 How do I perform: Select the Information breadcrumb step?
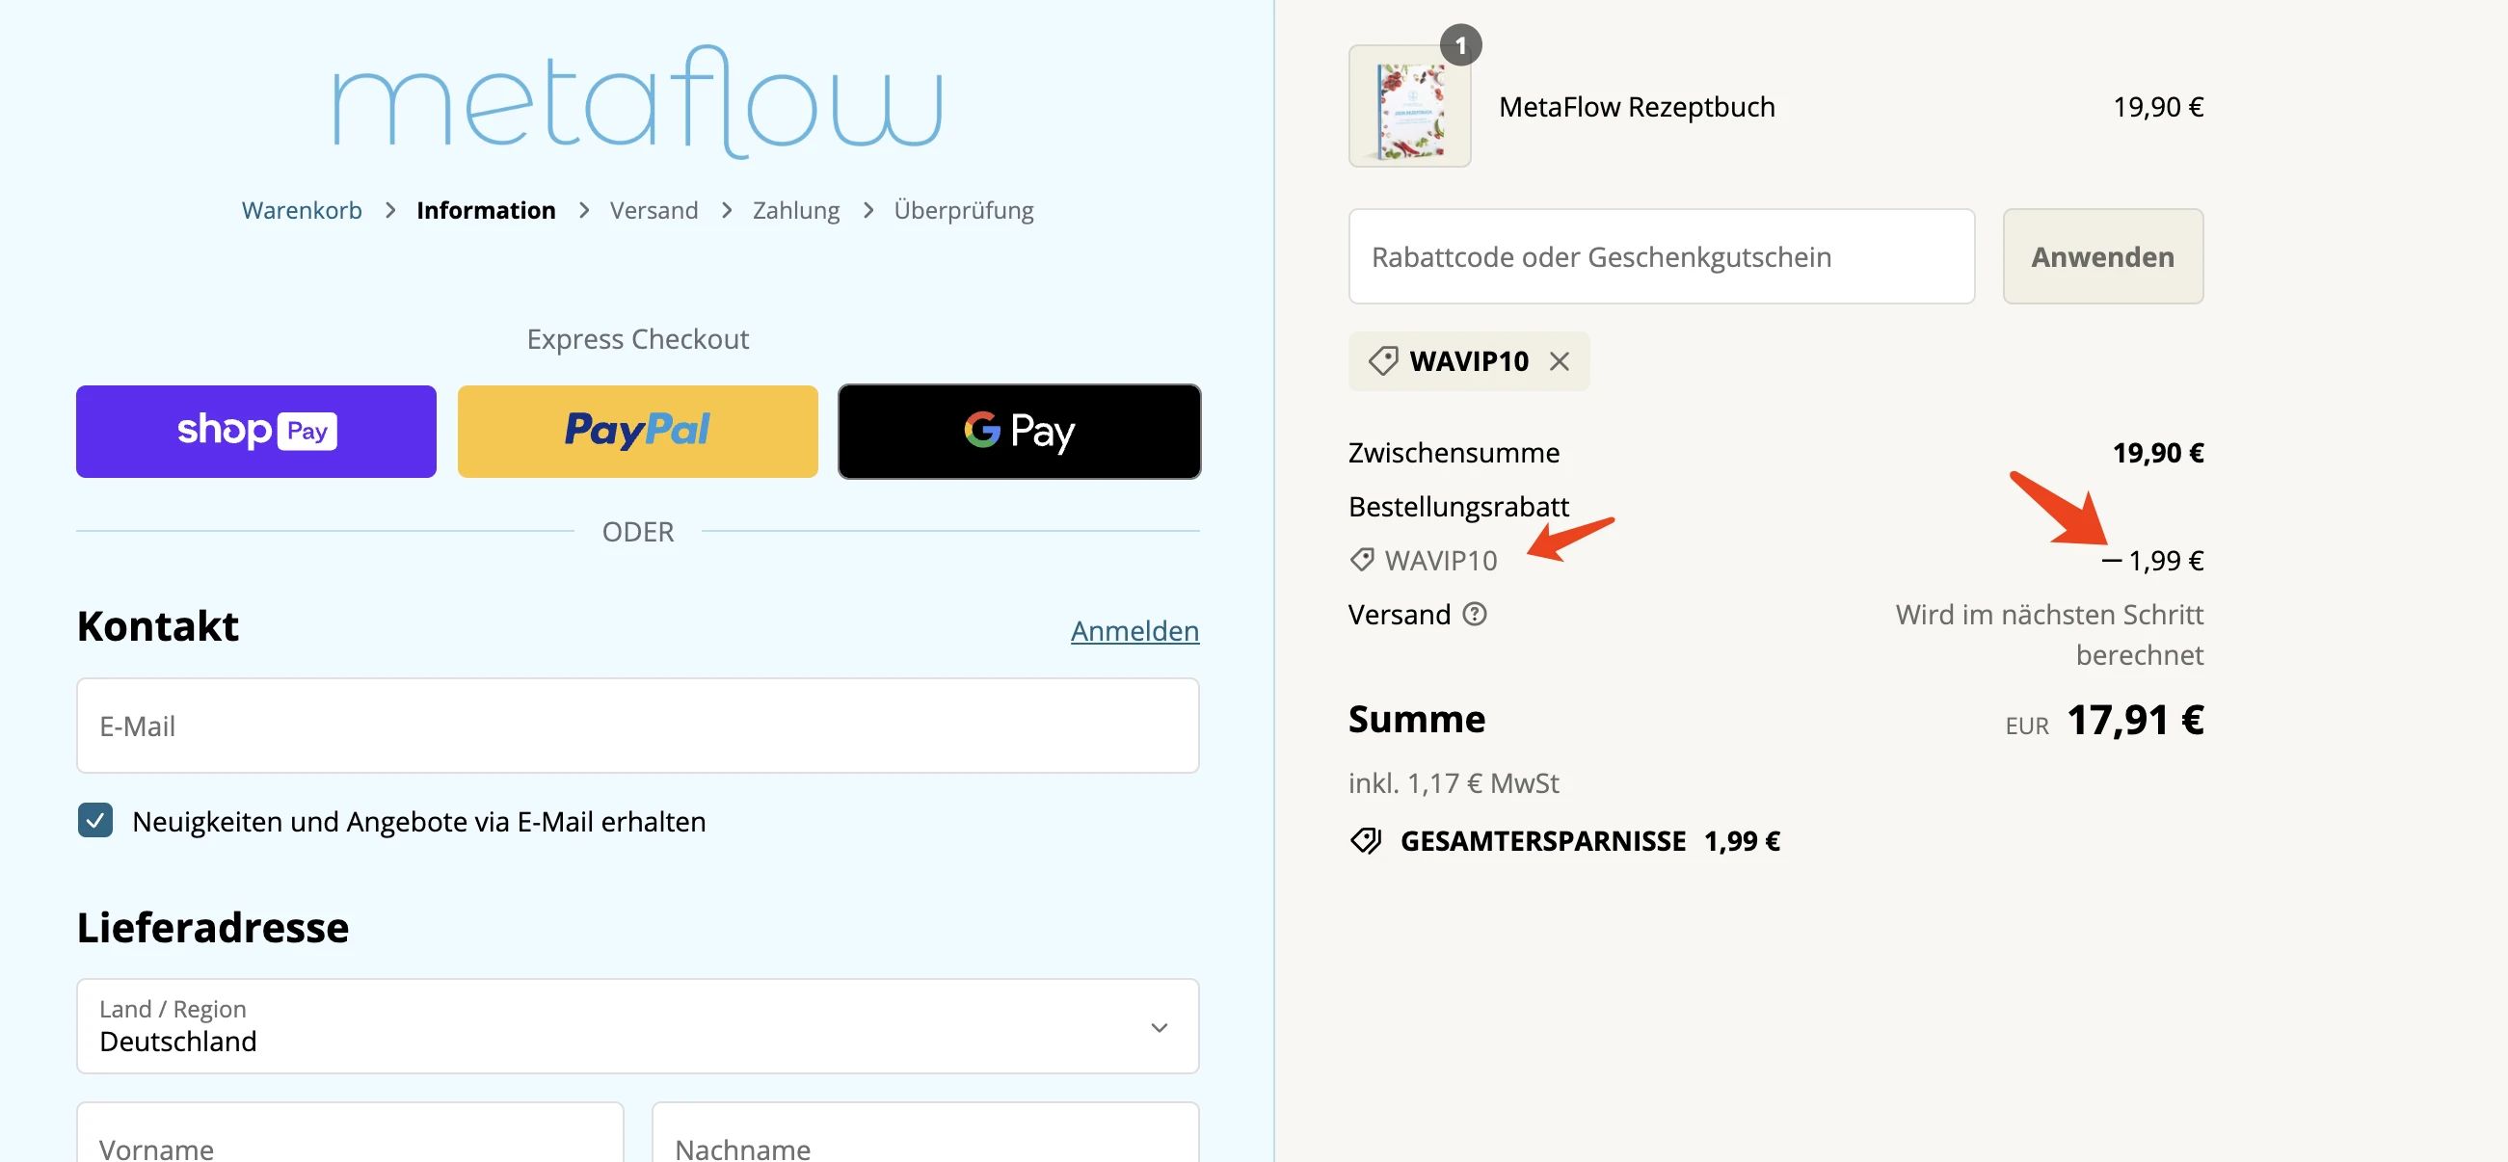[486, 210]
